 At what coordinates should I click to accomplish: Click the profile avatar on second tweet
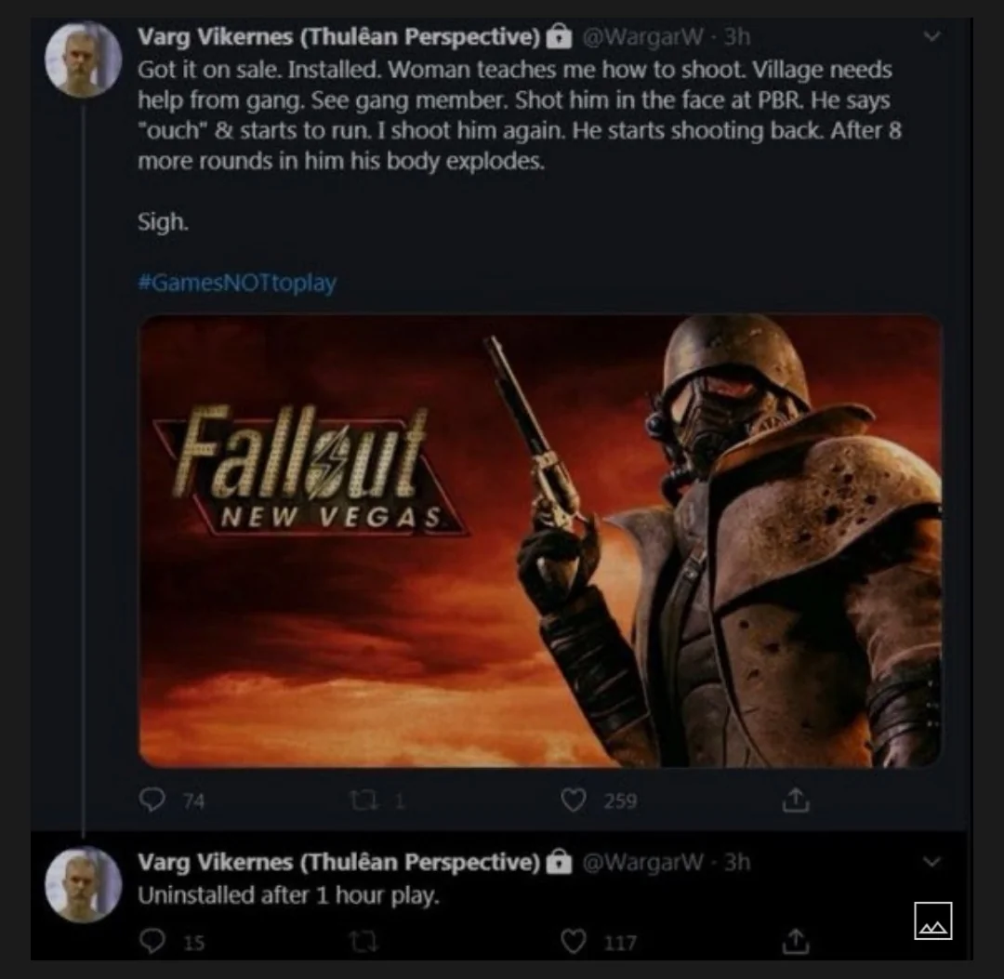click(x=84, y=884)
